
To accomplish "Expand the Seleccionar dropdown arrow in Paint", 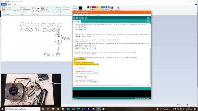I will [16, 12].
